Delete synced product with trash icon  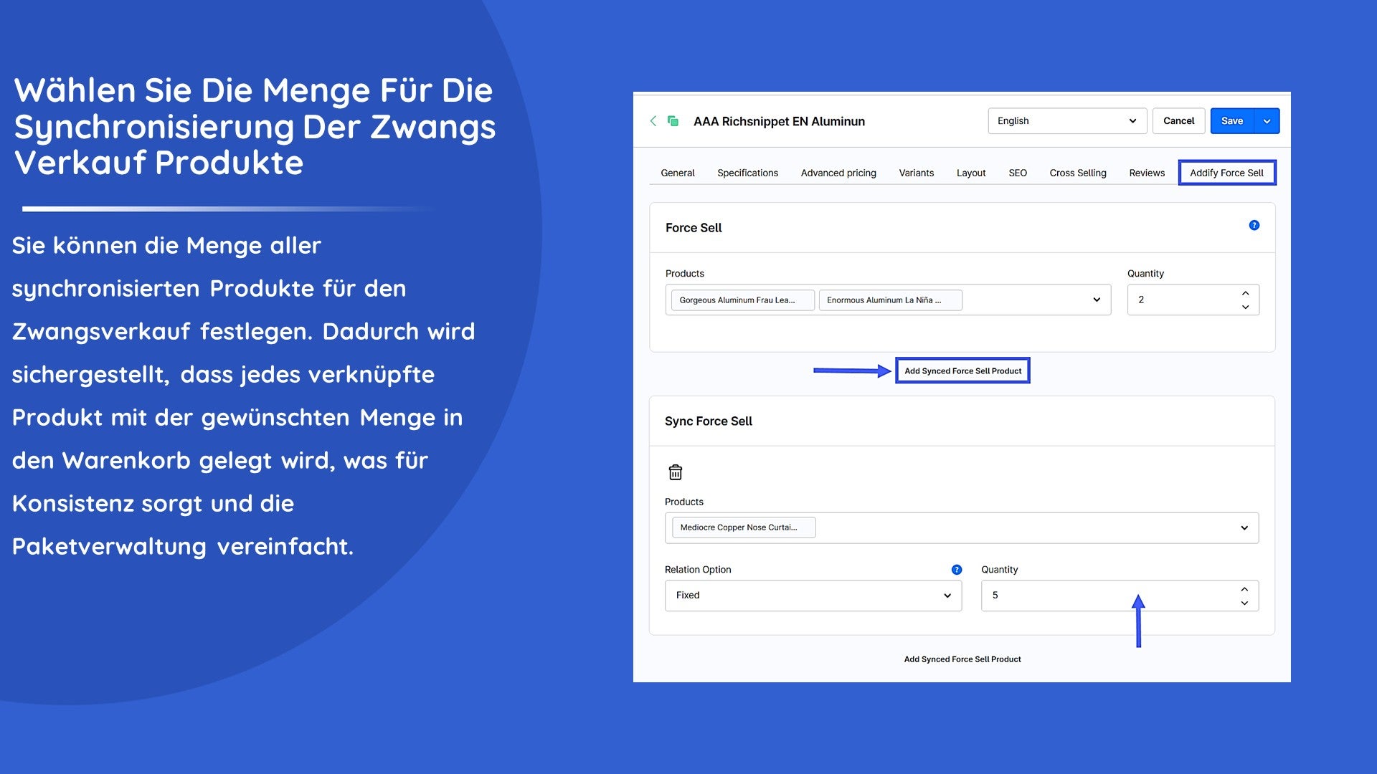(x=675, y=472)
